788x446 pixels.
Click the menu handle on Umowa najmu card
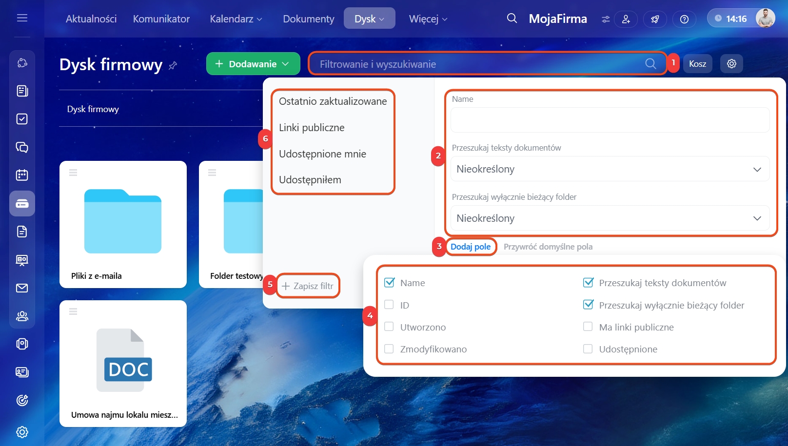(x=73, y=311)
